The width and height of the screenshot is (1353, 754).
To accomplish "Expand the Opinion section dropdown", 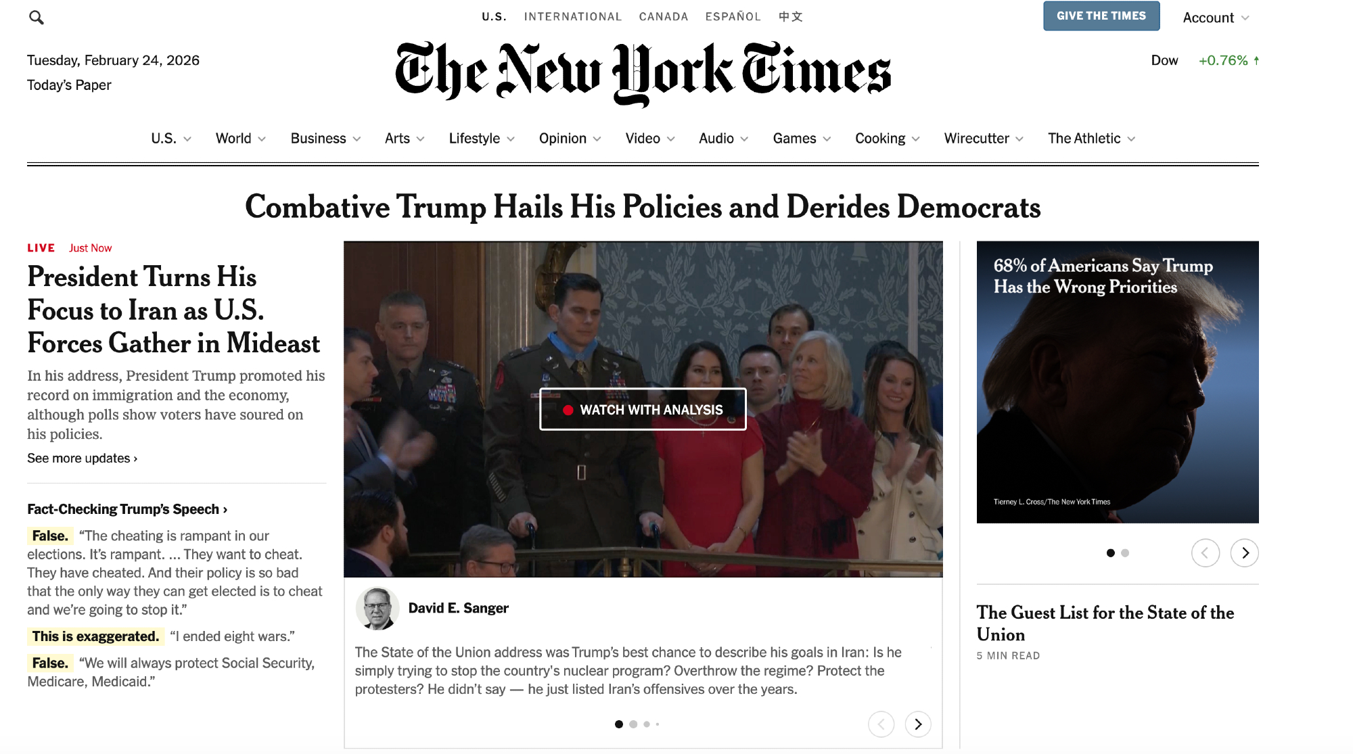I will click(x=570, y=139).
